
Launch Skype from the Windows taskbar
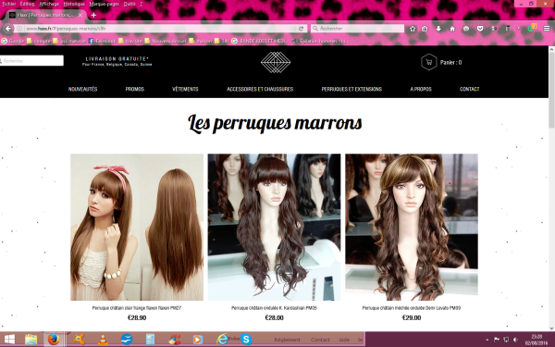coord(246,340)
